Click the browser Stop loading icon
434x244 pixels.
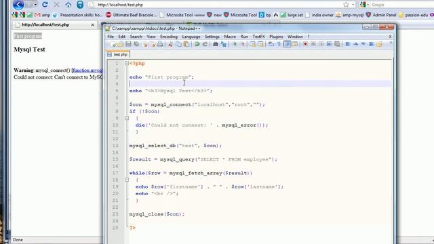tap(57, 5)
